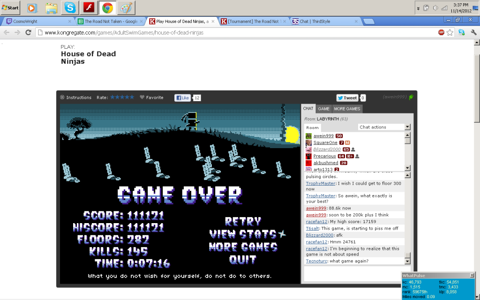Click the Tweet button
The image size is (480, 300).
(x=347, y=97)
